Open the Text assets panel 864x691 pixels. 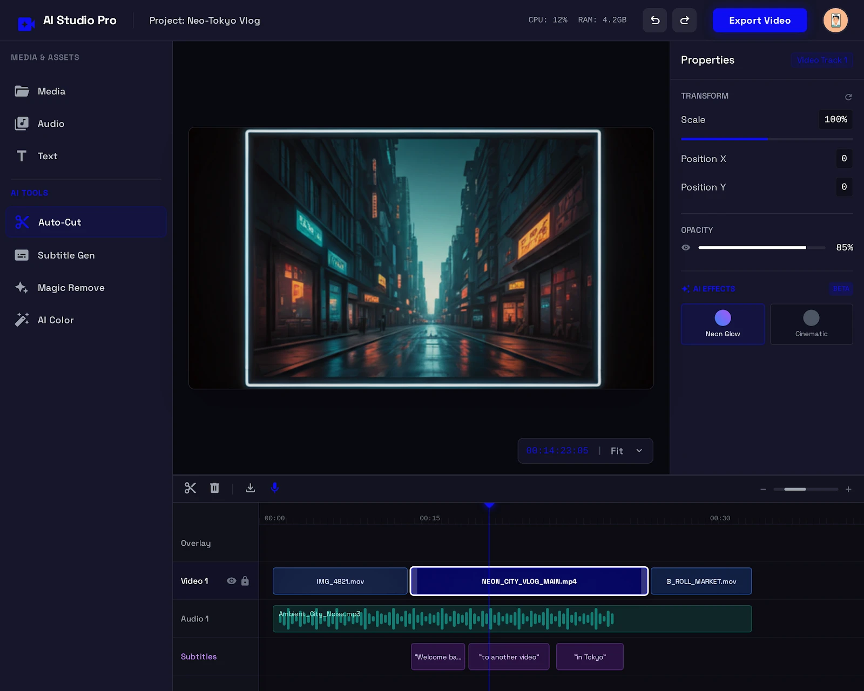tap(86, 156)
